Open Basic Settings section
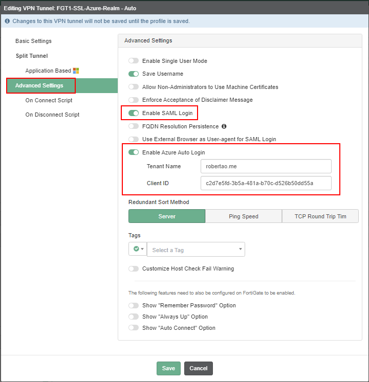369x382 pixels. click(x=33, y=41)
